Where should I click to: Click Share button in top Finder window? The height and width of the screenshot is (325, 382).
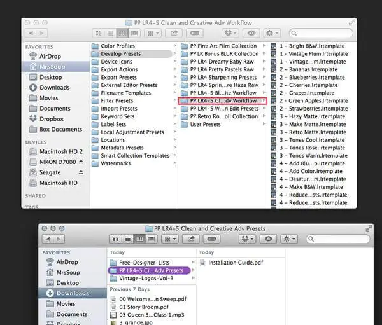tap(174, 33)
